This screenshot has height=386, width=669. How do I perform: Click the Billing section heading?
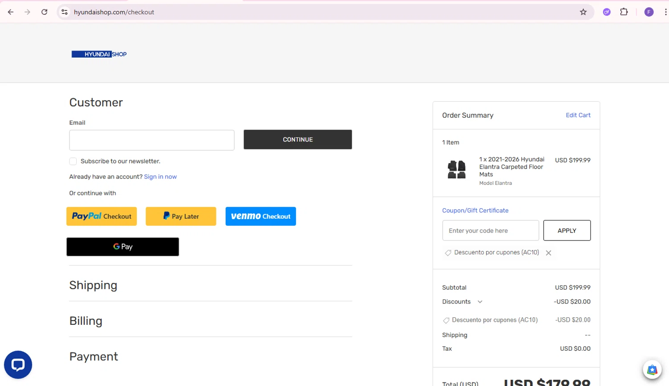(86, 321)
